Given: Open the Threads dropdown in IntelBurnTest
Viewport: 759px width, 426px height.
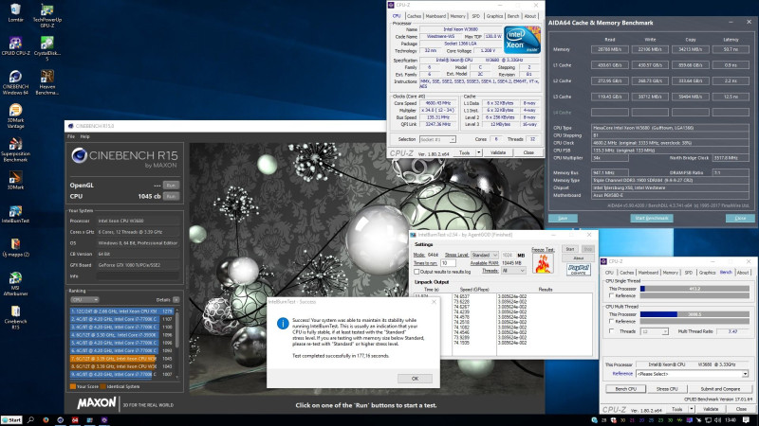Looking at the screenshot, I should pos(513,271).
